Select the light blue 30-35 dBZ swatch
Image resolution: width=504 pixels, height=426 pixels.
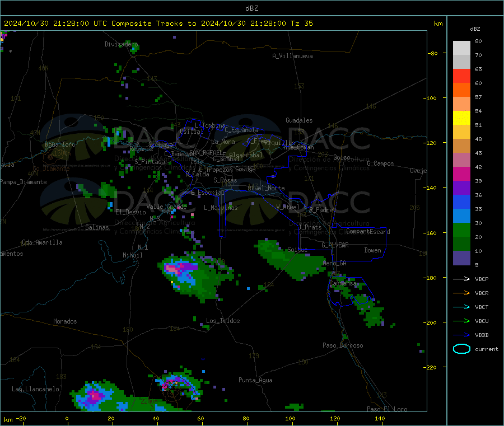point(461,216)
